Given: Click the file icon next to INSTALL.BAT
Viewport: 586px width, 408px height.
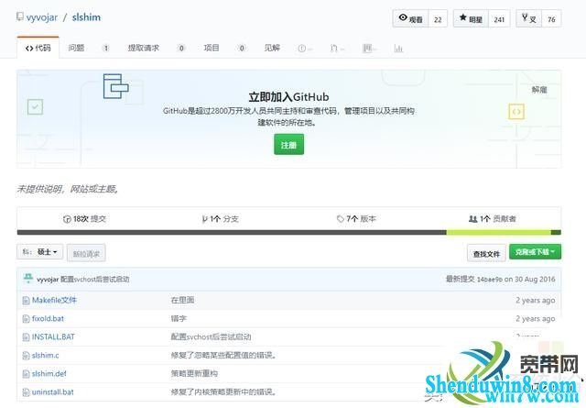Looking at the screenshot, I should pyautogui.click(x=26, y=336).
